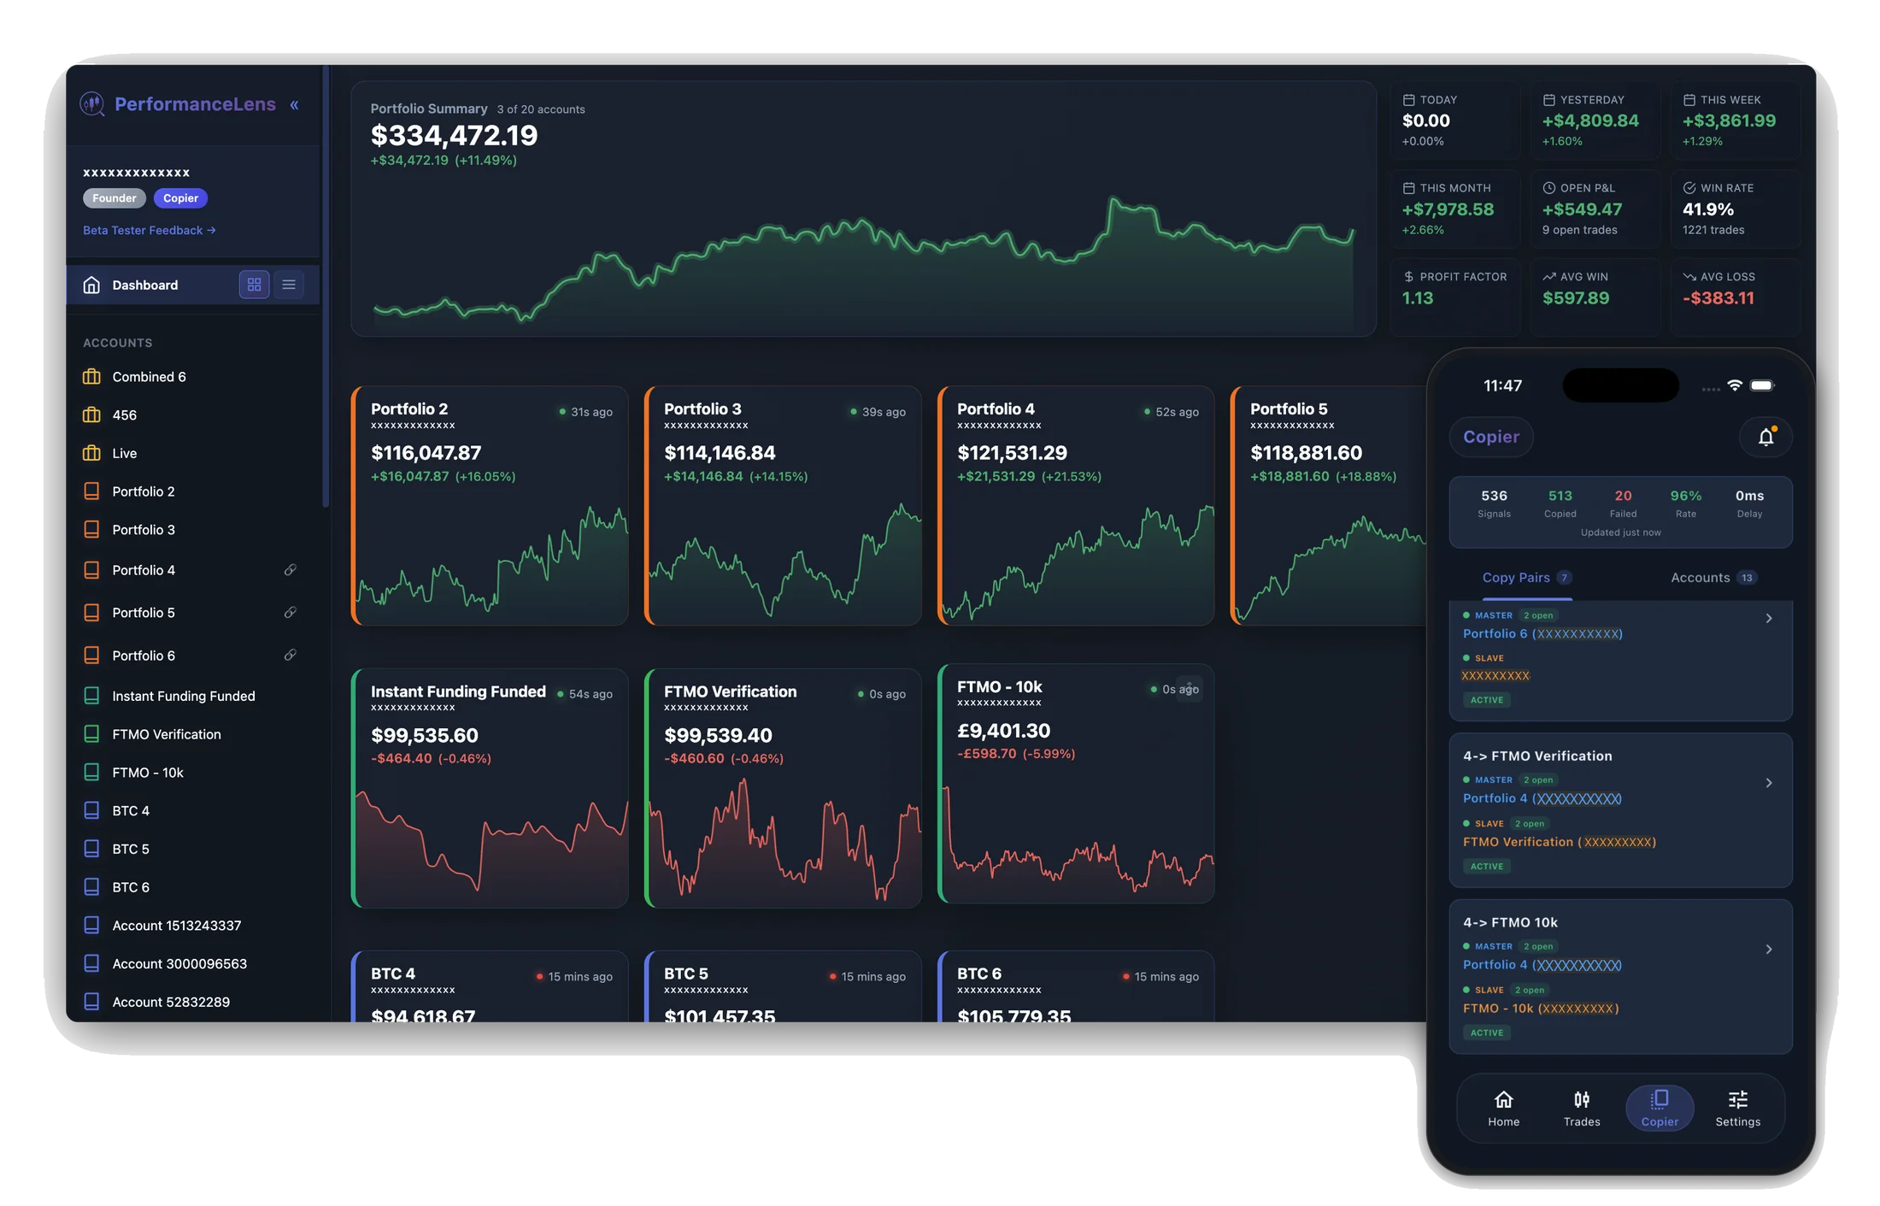Switch to Copy Pairs tab

[x=1526, y=578]
